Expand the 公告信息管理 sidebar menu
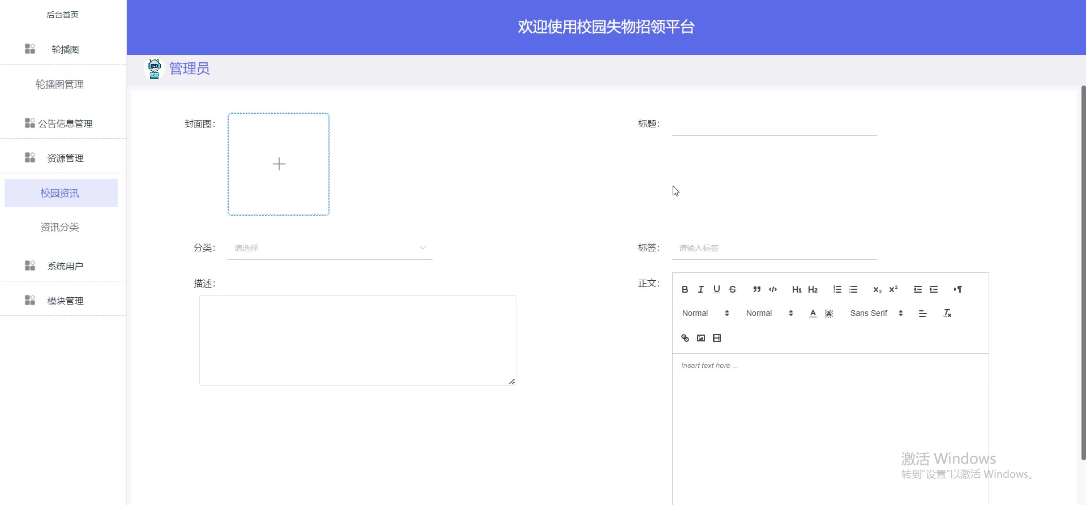Image resolution: width=1086 pixels, height=505 pixels. [63, 123]
